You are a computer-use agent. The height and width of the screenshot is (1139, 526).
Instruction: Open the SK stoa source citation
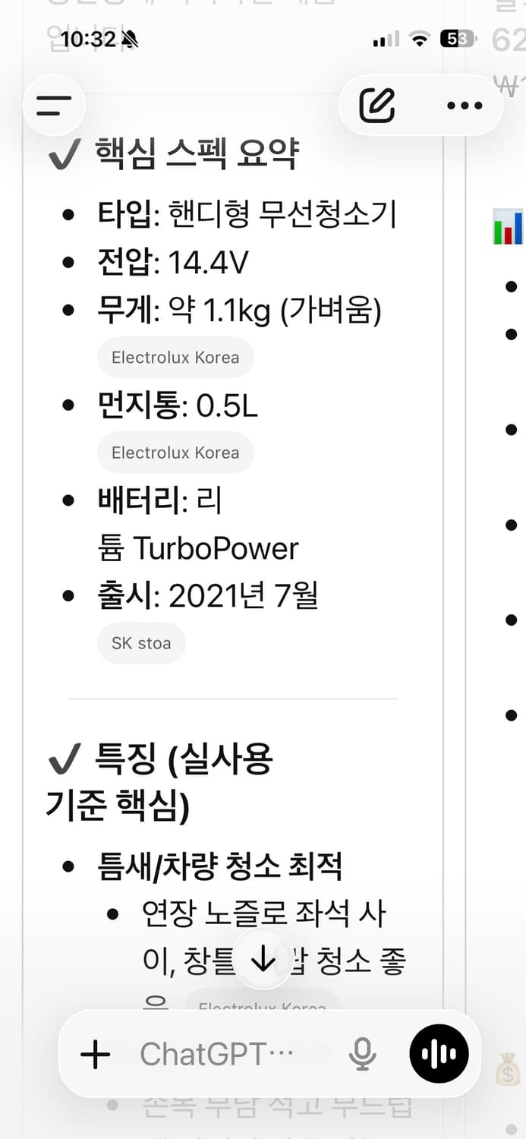pos(141,642)
